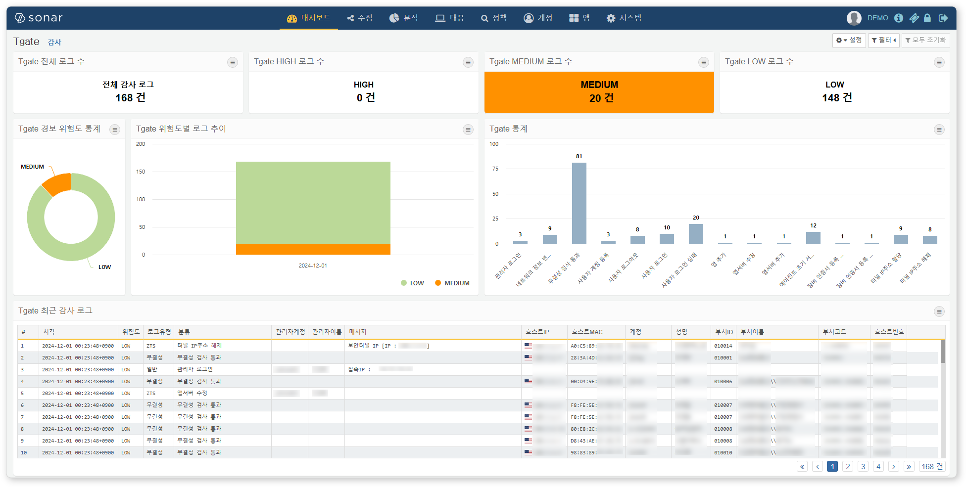Click US flag icon in row 4
Image resolution: width=967 pixels, height=488 pixels.
pyautogui.click(x=528, y=381)
